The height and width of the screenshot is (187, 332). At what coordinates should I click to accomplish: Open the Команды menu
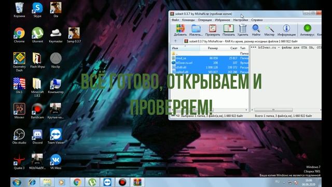click(x=188, y=20)
